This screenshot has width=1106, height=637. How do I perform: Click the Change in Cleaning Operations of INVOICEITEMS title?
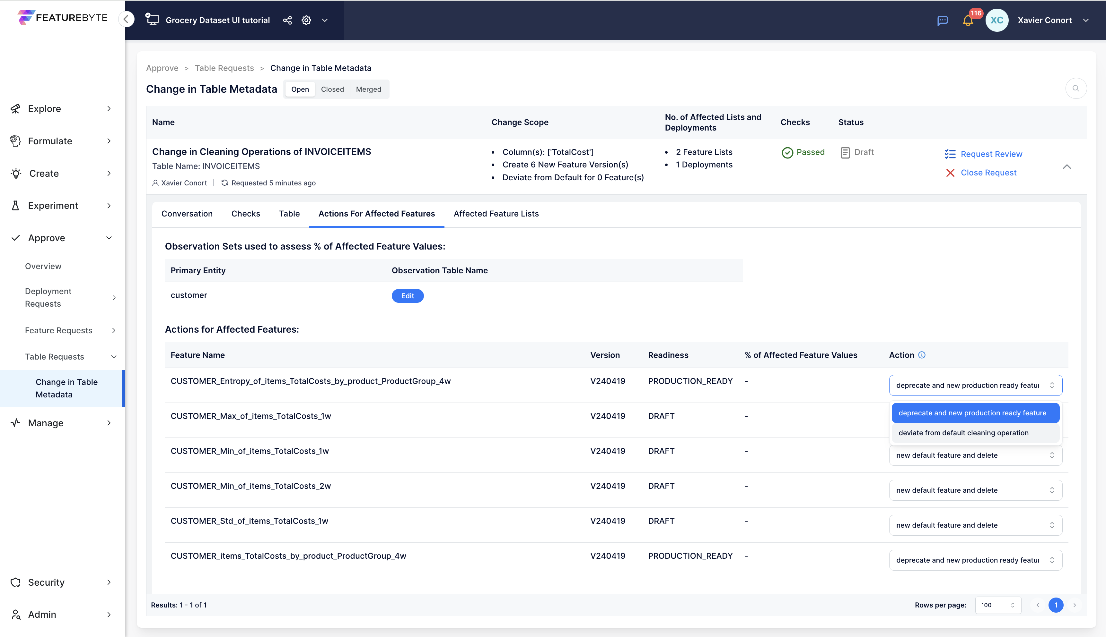click(261, 151)
